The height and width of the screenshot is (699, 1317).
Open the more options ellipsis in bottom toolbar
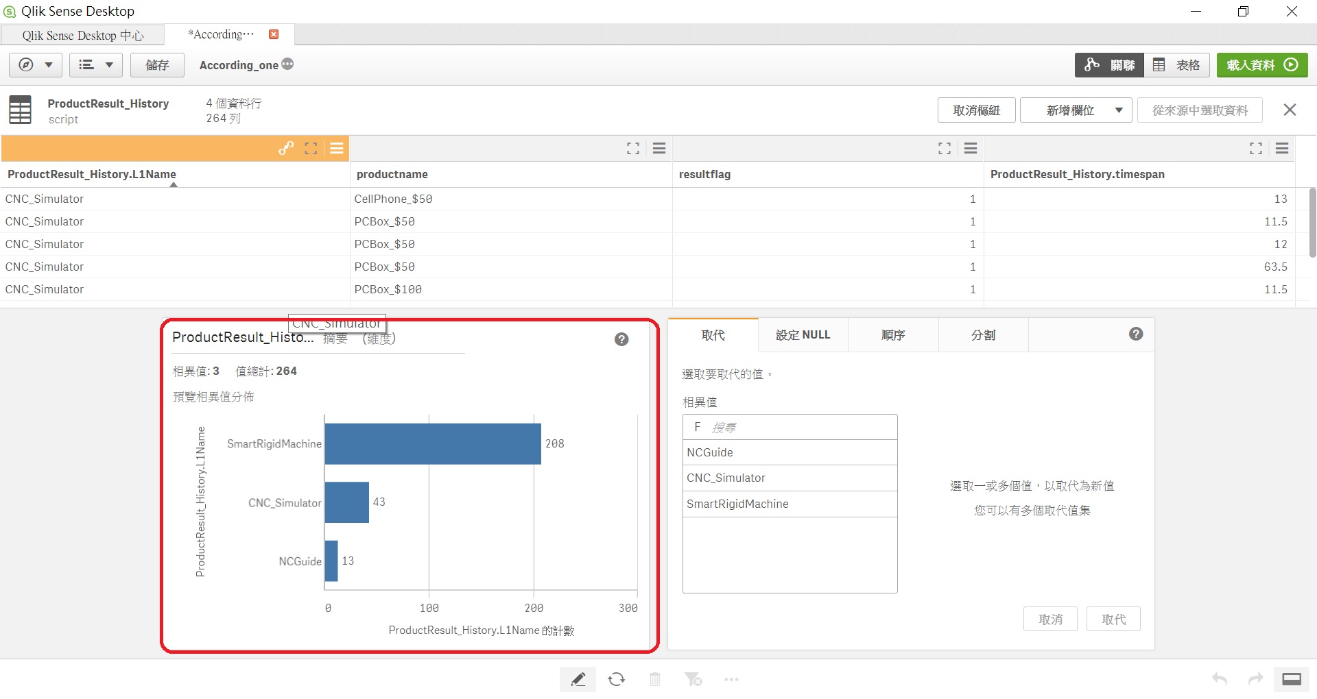(x=731, y=679)
